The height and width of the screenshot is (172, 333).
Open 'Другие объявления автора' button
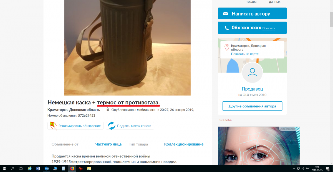(252, 106)
